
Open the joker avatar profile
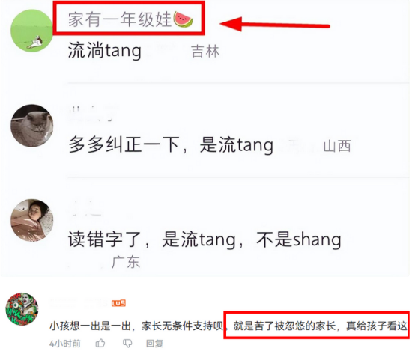[22, 309]
